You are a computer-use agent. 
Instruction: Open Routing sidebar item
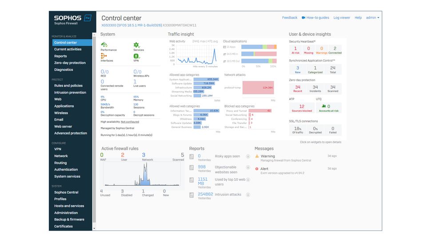(60, 163)
